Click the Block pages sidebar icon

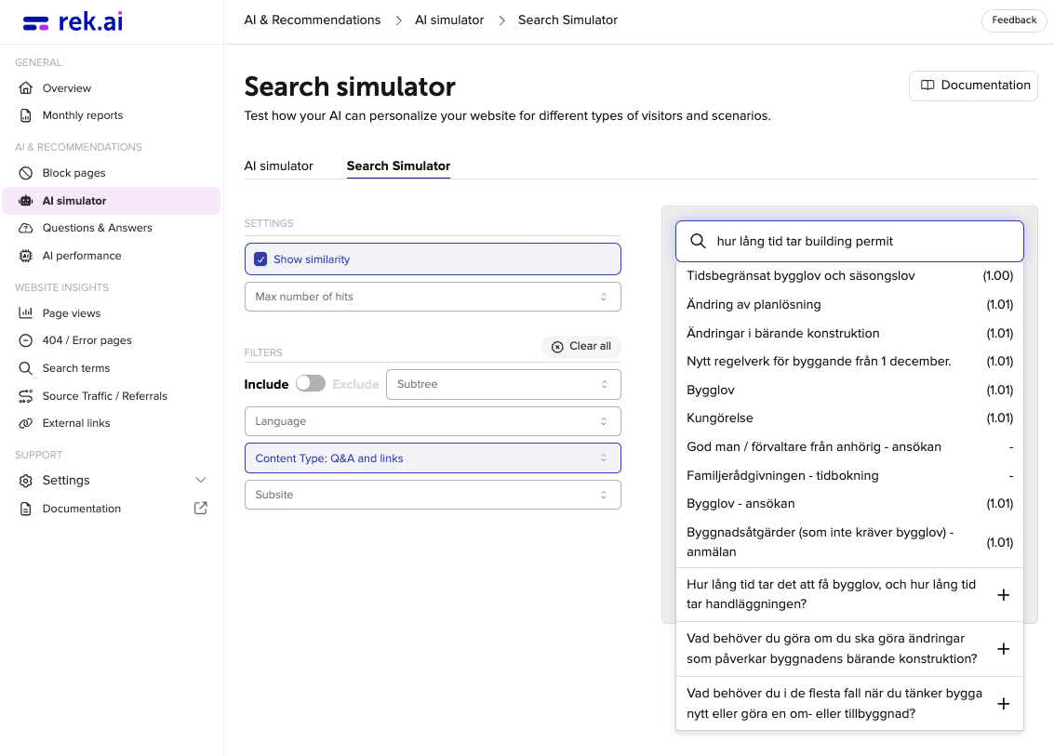pyautogui.click(x=26, y=173)
